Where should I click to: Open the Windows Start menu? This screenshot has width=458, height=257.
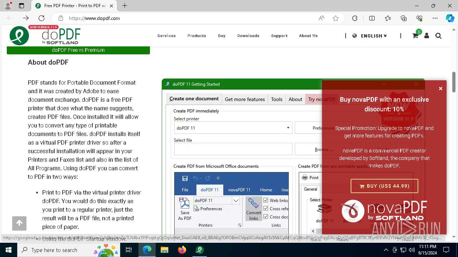[x=8, y=250]
